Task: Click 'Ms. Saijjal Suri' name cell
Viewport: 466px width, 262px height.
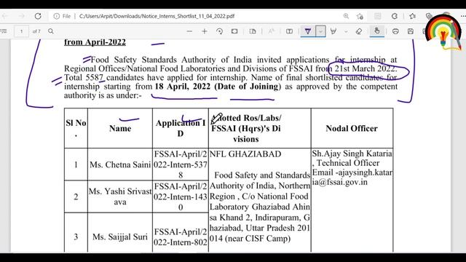Action: [x=120, y=237]
